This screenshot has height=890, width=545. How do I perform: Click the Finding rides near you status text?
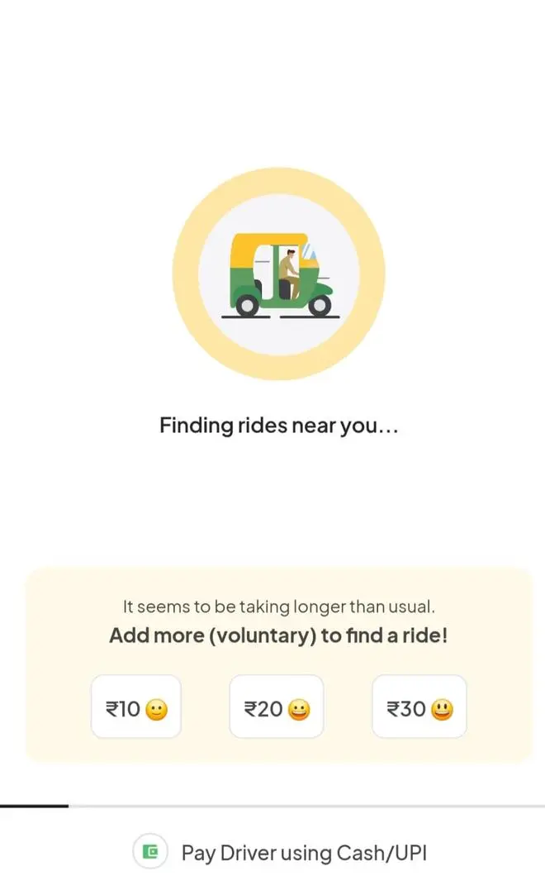[x=278, y=425]
